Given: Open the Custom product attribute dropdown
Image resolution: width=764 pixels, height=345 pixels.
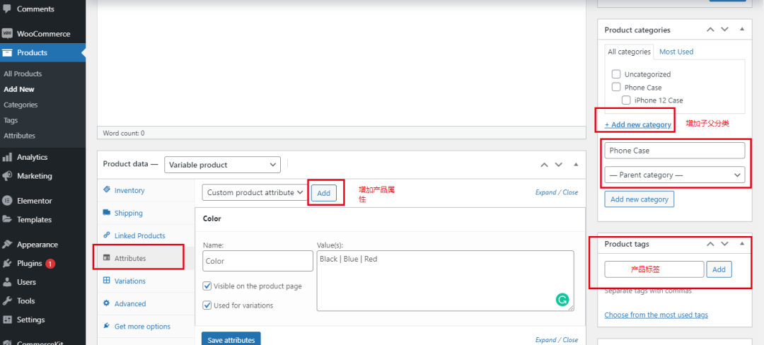Looking at the screenshot, I should pos(254,192).
